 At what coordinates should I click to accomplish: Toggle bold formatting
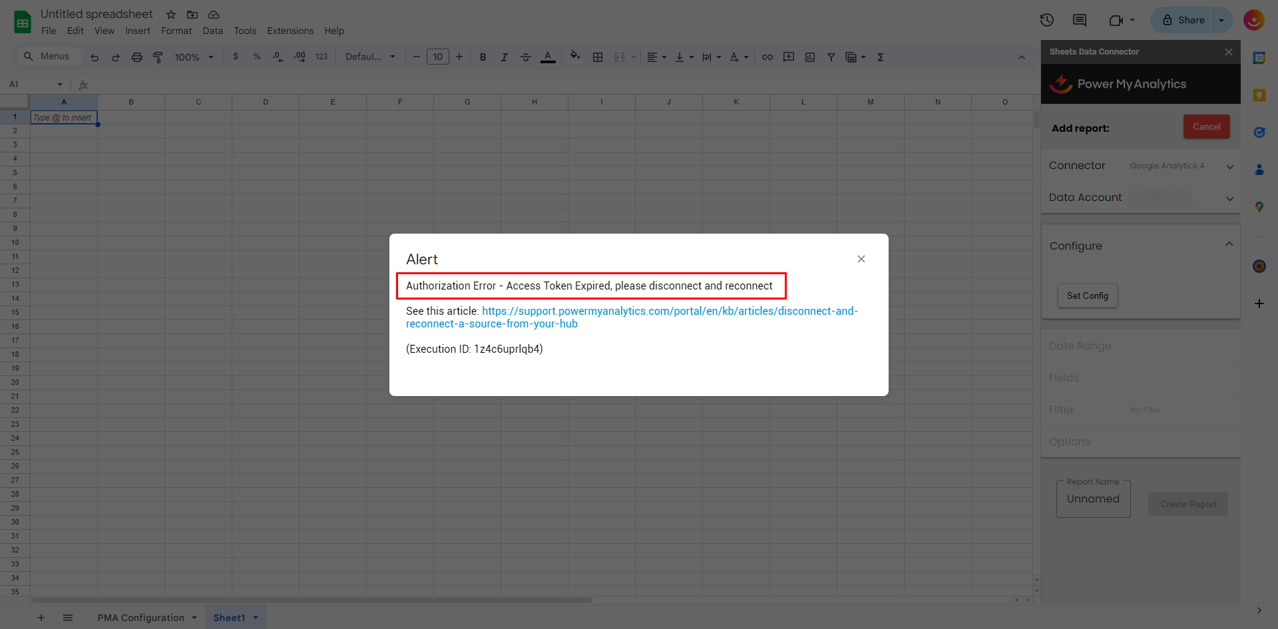(x=483, y=57)
